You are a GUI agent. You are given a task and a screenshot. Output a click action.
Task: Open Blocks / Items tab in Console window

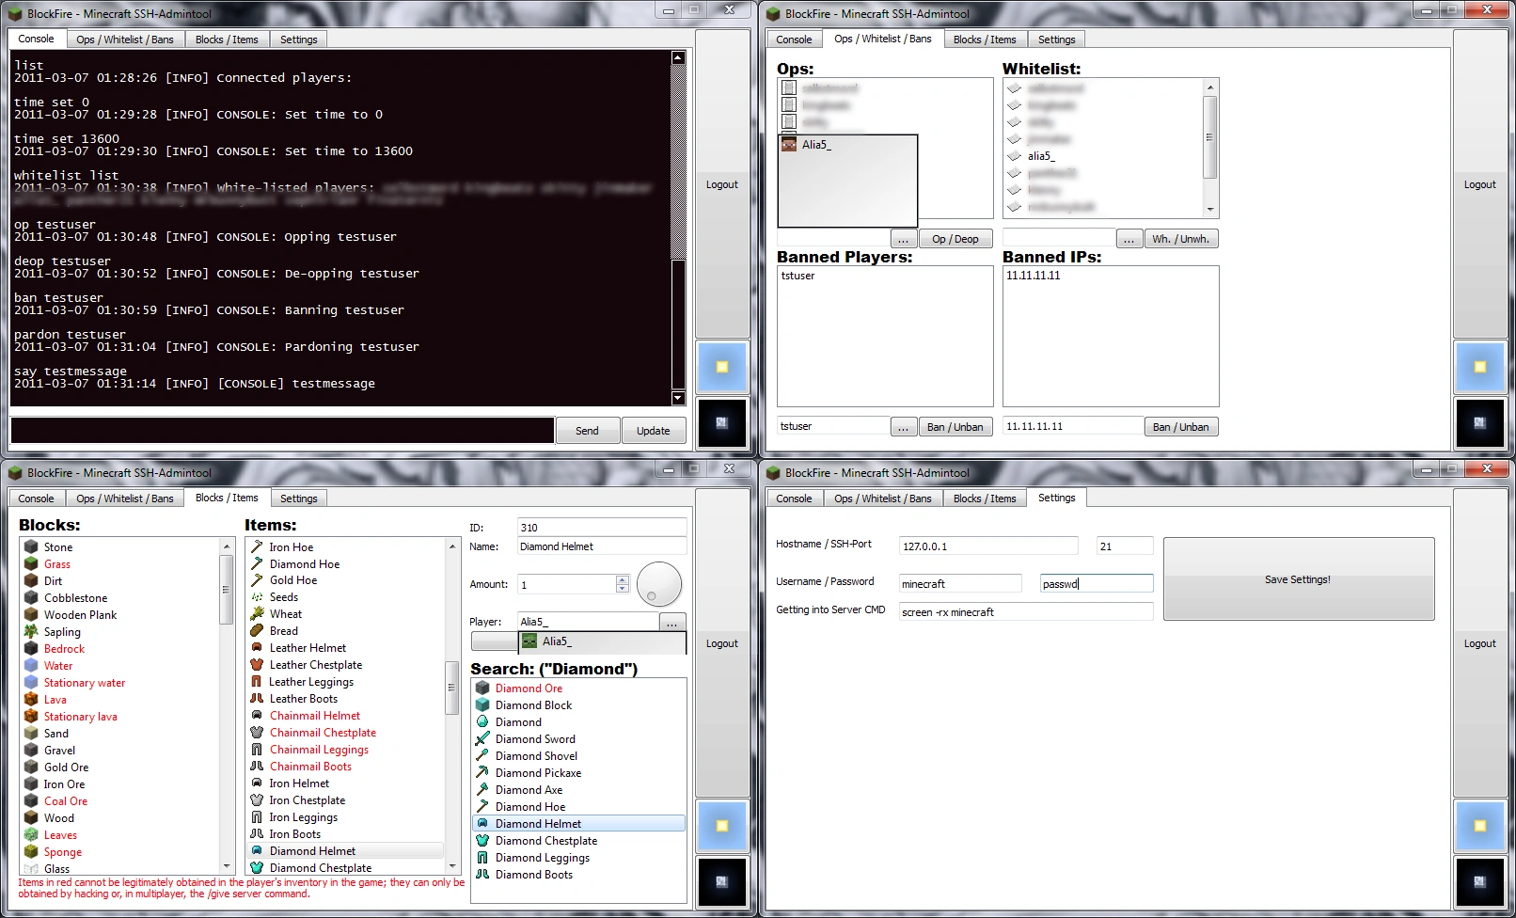click(x=227, y=40)
